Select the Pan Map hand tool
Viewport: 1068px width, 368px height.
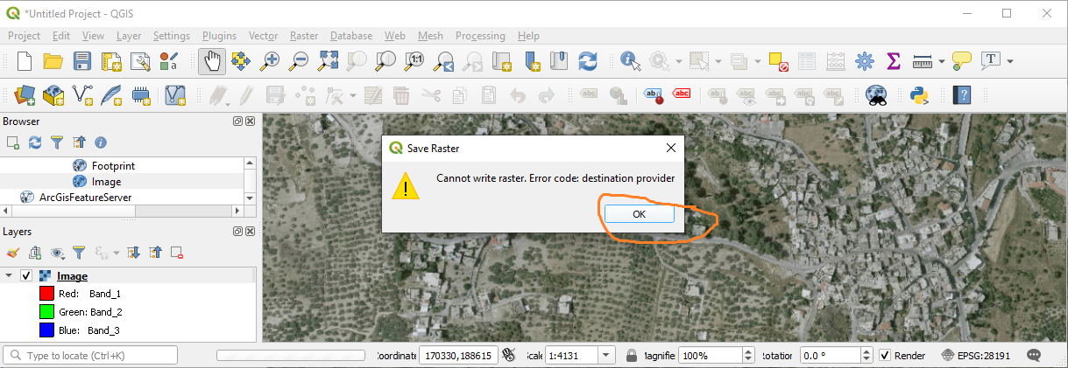(212, 61)
